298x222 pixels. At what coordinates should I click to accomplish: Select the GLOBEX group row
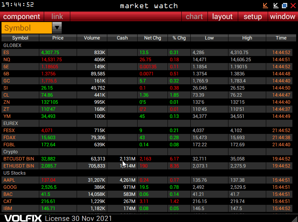click(147, 45)
